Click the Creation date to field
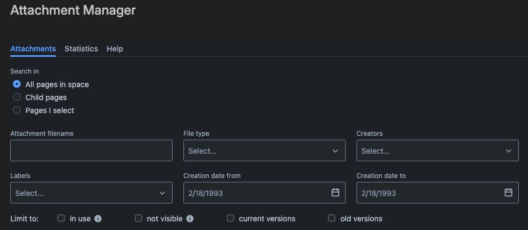Screen dimensions: 528x230 [x=427, y=193]
